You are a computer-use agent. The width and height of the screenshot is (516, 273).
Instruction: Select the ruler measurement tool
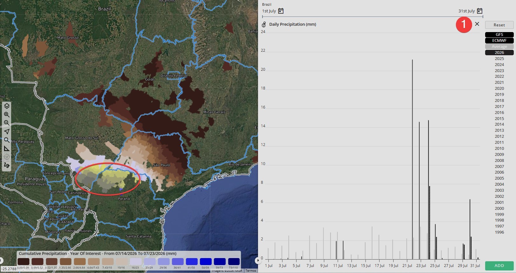point(7,149)
